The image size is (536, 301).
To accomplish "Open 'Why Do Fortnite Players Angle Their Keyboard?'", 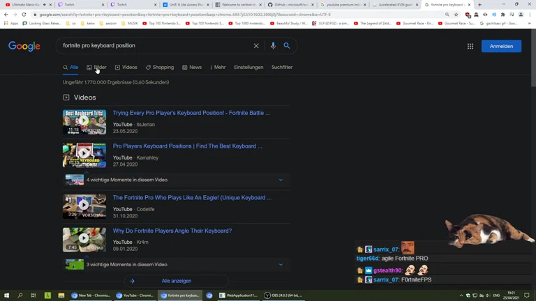I will coord(172,231).
